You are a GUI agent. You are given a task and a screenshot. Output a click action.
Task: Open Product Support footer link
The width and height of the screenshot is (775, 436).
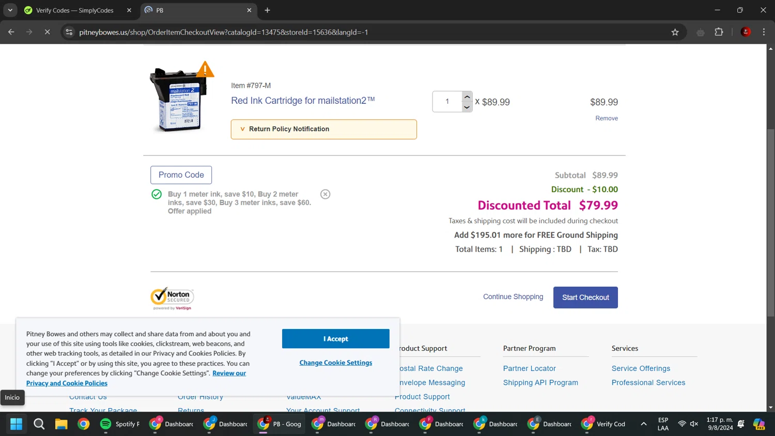point(423,397)
